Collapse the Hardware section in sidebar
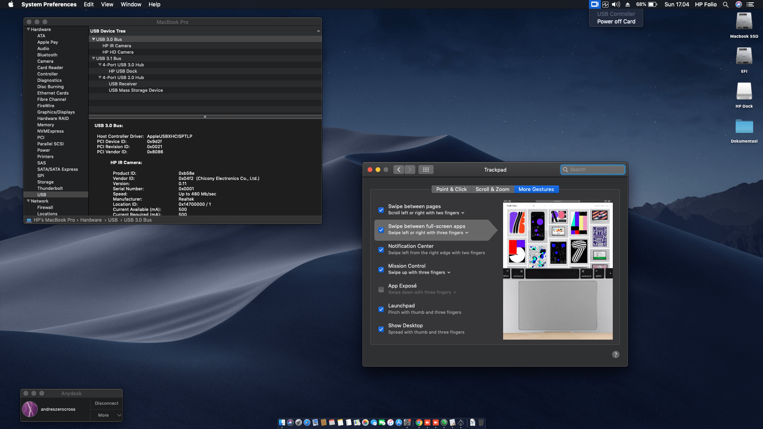Image resolution: width=763 pixels, height=429 pixels. [28, 29]
